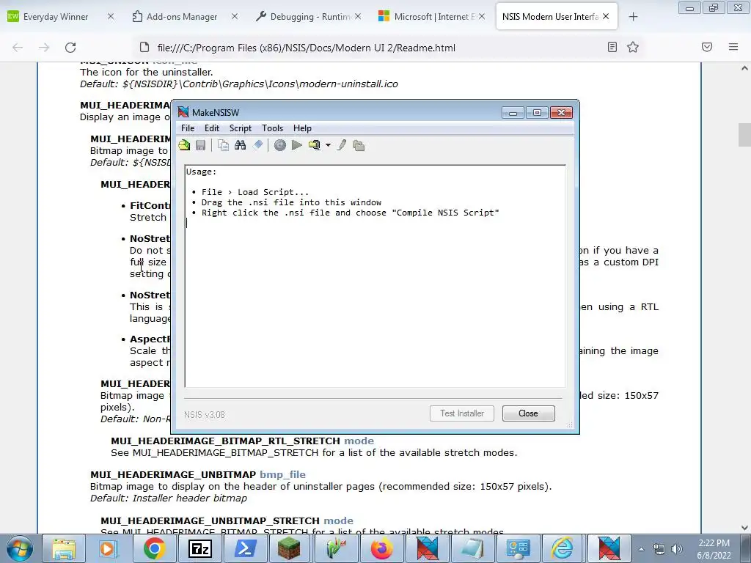Screen dimensions: 751x563
Task: Reload the current page
Action: coord(70,48)
